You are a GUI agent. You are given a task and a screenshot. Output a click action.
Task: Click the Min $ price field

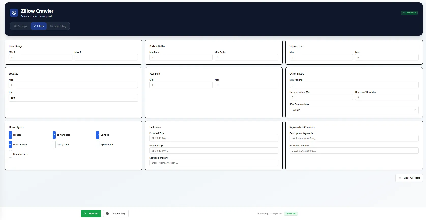tap(41, 57)
